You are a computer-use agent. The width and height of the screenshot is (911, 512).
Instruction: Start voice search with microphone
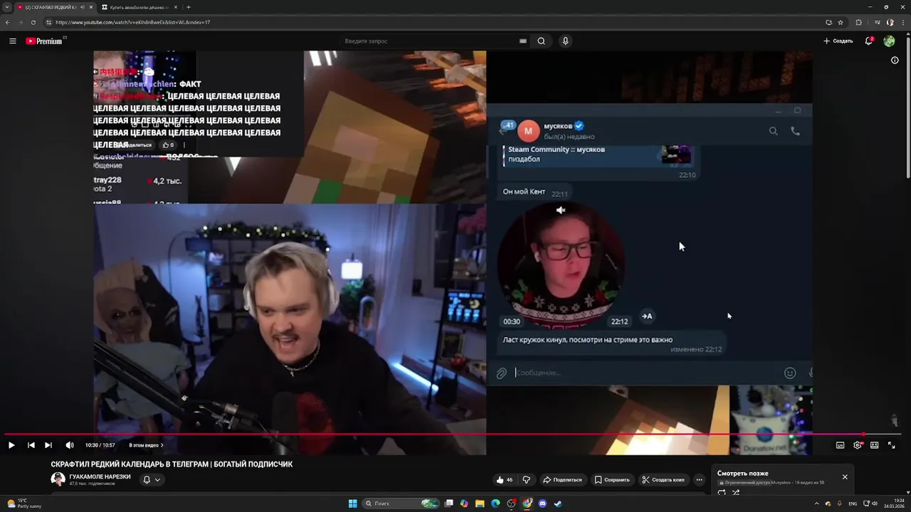point(565,41)
